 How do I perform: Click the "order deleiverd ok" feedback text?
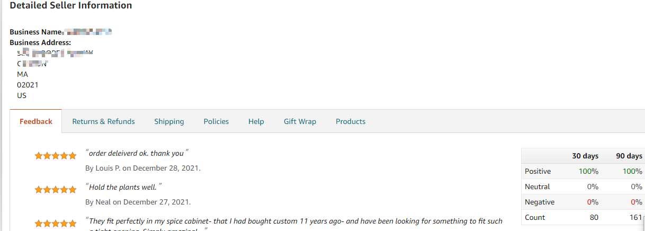tap(137, 153)
